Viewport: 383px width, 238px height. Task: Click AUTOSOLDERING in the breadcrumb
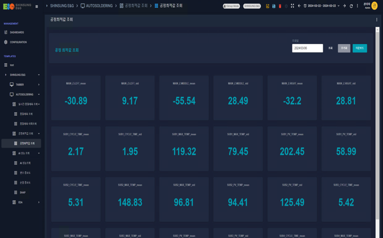pyautogui.click(x=99, y=6)
